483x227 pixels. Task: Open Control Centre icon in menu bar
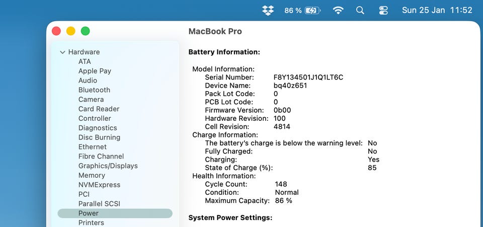[383, 10]
